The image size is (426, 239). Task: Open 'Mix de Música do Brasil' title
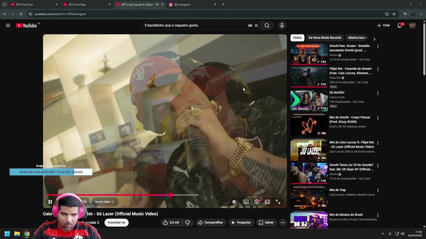[x=346, y=215]
